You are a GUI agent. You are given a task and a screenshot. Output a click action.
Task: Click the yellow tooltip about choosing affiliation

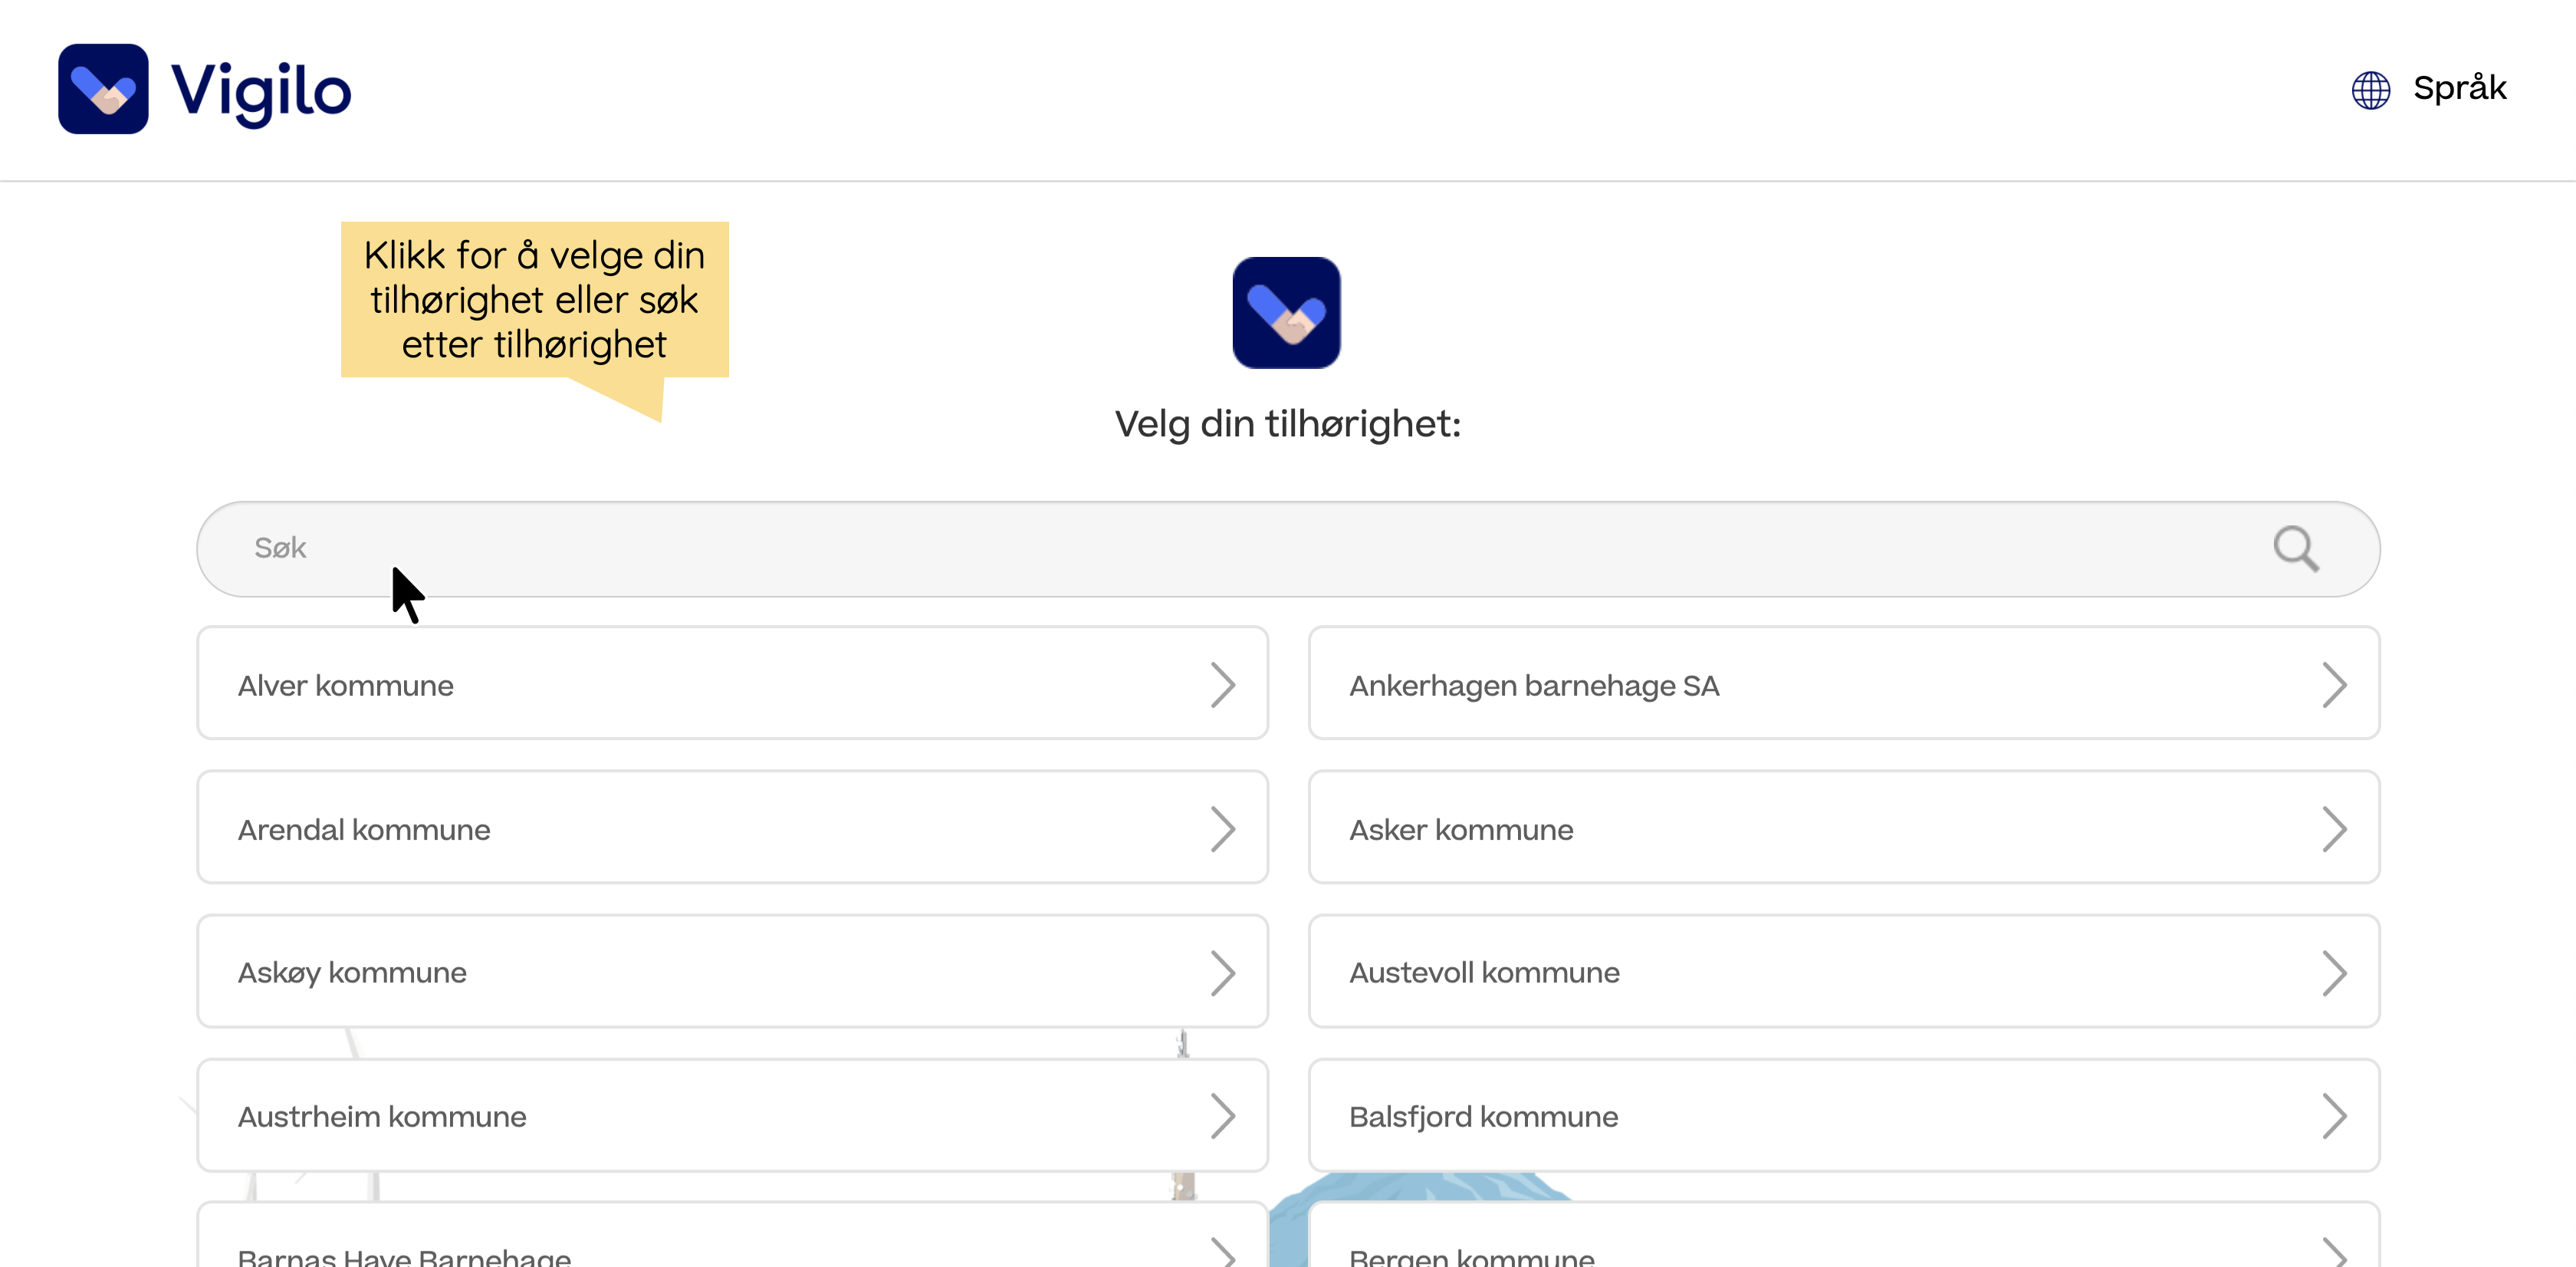(535, 300)
